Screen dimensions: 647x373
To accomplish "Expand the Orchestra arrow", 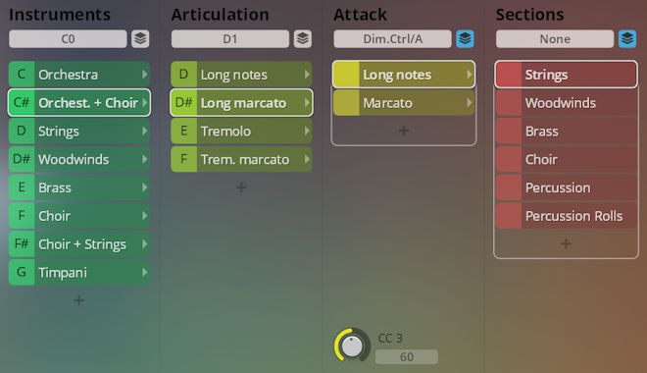I will click(x=144, y=75).
